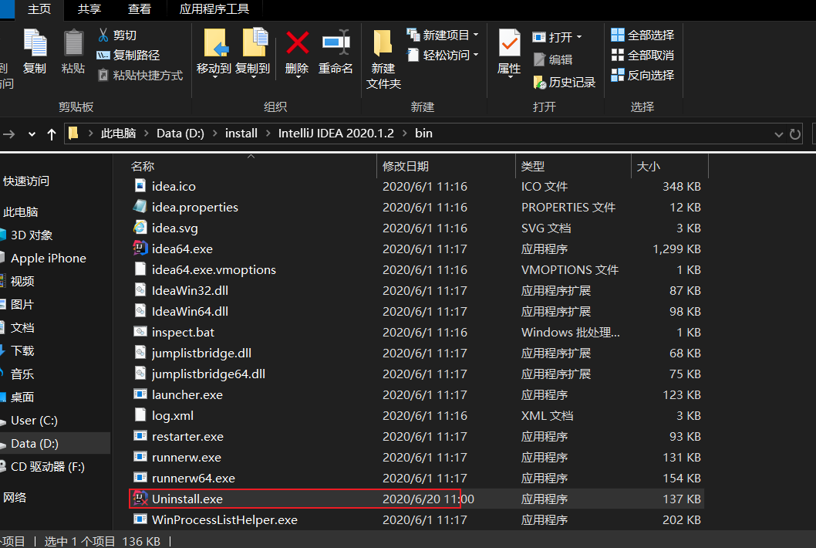
Task: Select the IdeaWin32.dll file name
Action: point(190,291)
